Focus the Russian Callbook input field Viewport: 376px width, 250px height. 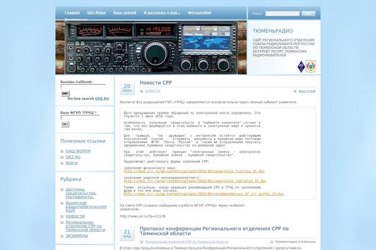point(83,87)
